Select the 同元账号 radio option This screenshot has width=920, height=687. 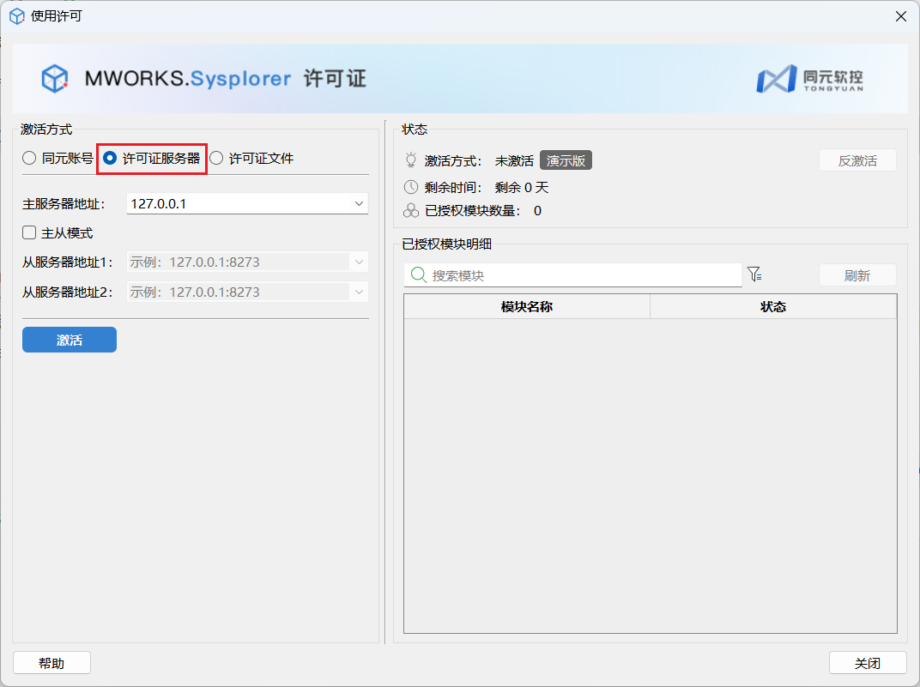tap(29, 159)
